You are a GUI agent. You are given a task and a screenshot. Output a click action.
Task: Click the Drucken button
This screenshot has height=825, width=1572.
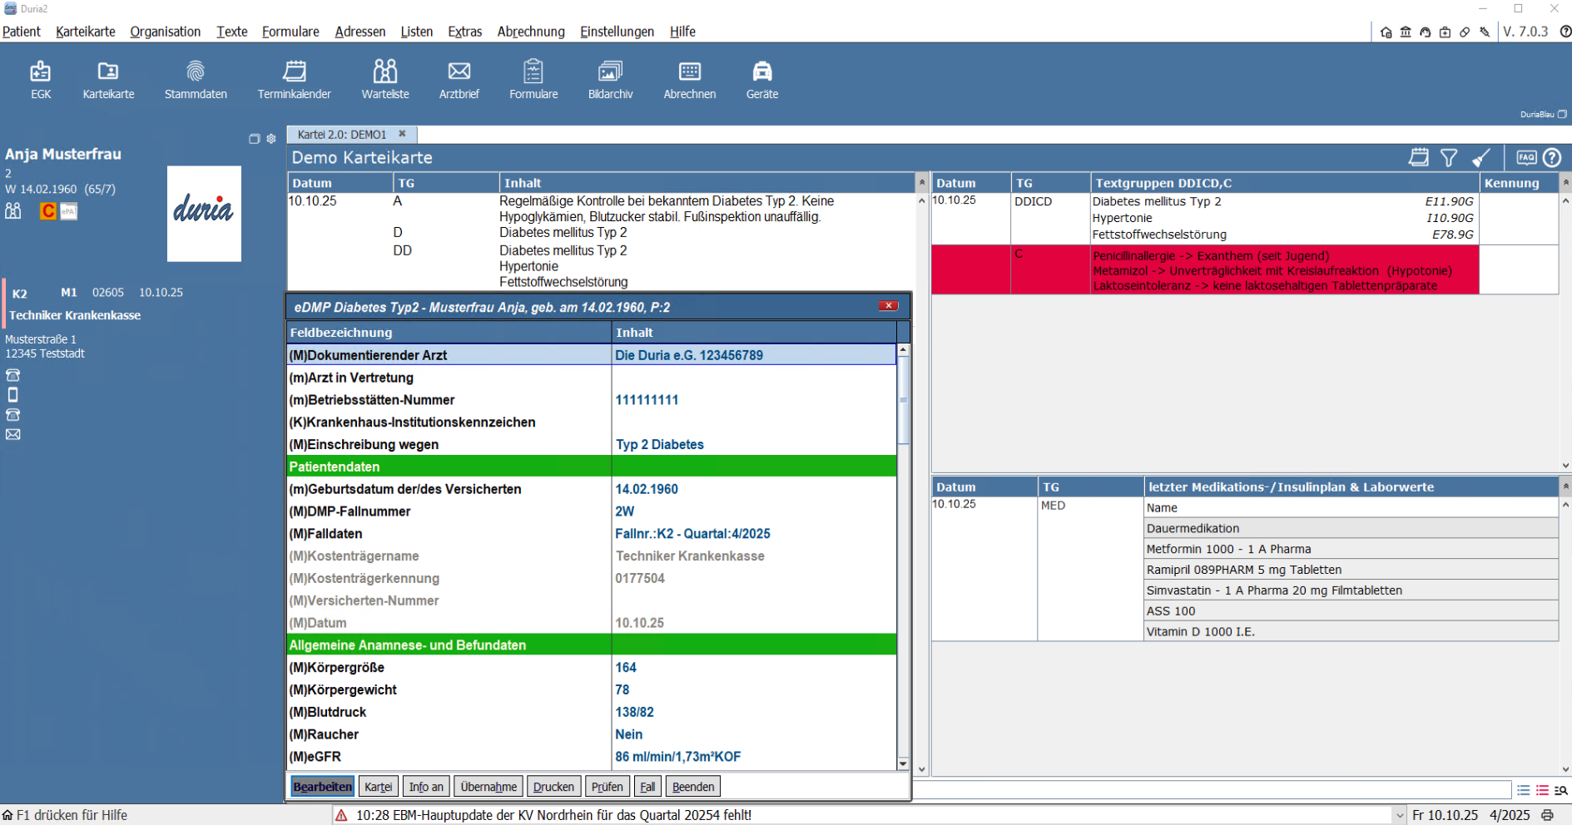[x=553, y=787]
